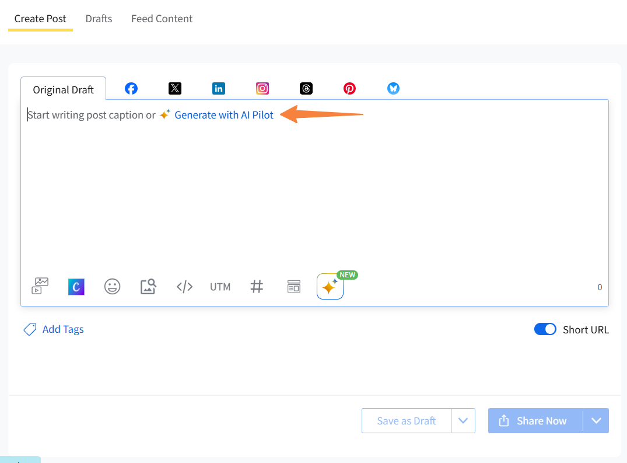The image size is (627, 463).
Task: Click the post template icon
Action: pyautogui.click(x=293, y=287)
